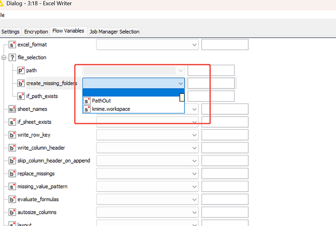
Task: Open the Job Manager Selection tab
Action: point(114,32)
